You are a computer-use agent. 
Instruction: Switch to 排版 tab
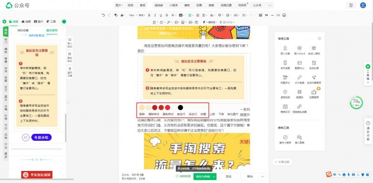[14, 21]
